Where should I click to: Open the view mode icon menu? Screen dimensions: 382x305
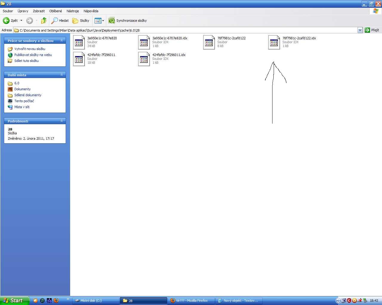point(99,21)
